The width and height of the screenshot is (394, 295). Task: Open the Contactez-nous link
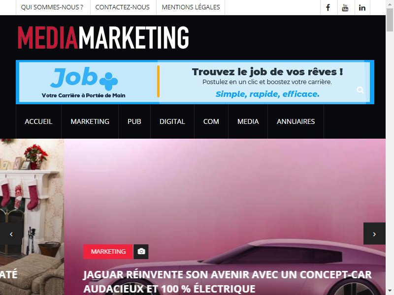click(122, 7)
